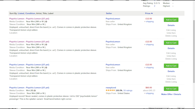The height and width of the screenshot is (109, 195).
Task: Click Edit Listing on third listing
Action: [x=171, y=76]
